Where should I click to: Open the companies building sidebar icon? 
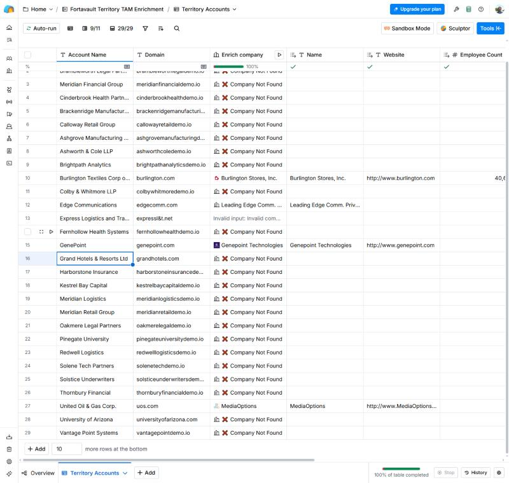pyautogui.click(x=9, y=71)
